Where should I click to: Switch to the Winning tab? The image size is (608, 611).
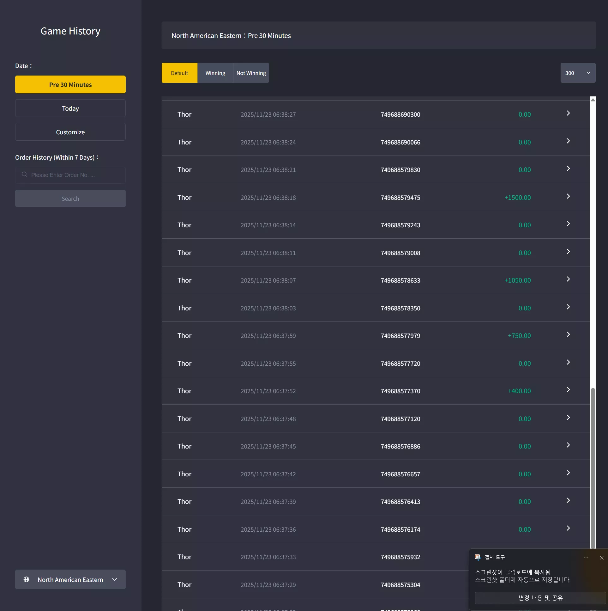click(x=215, y=73)
